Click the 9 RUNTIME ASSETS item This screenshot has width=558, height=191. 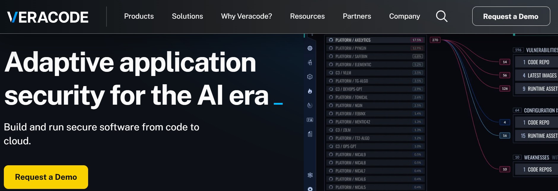click(537, 89)
